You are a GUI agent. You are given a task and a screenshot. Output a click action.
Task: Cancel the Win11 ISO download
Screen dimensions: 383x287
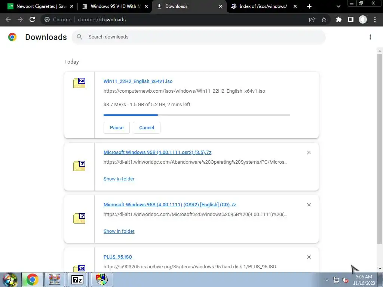(147, 128)
